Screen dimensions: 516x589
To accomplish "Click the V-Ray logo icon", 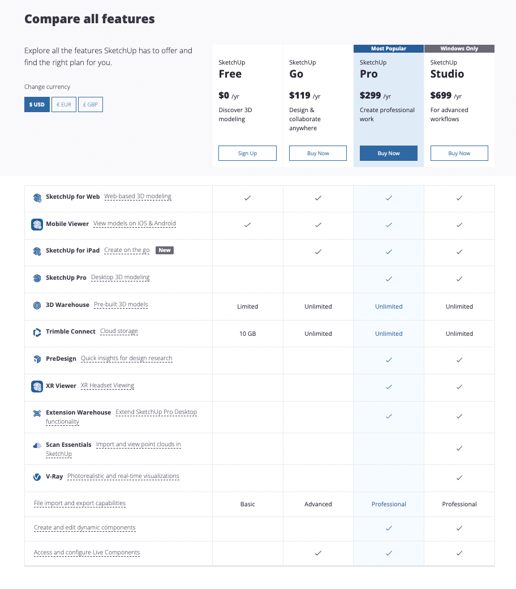I will click(x=37, y=477).
